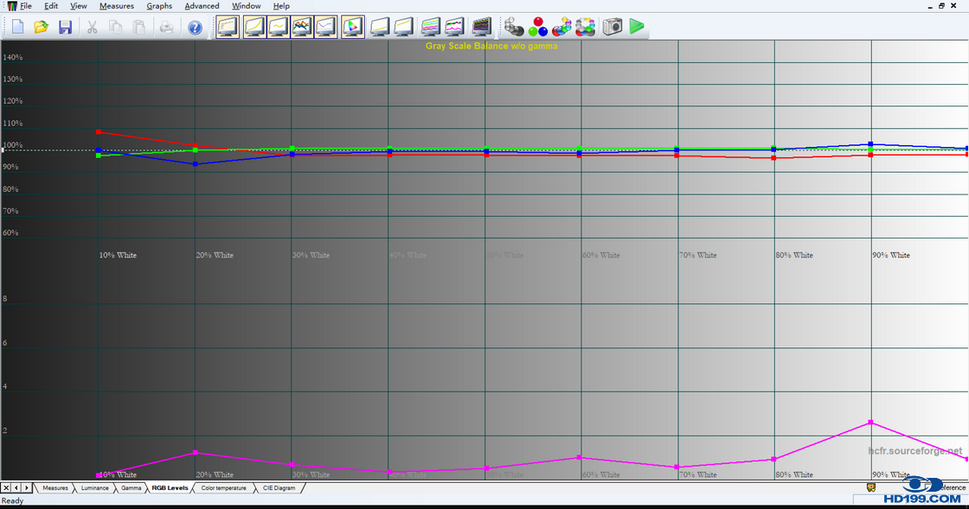Measure primaries and secondaries balls icon
Viewport: 969px width, 509px height.
tap(562, 27)
